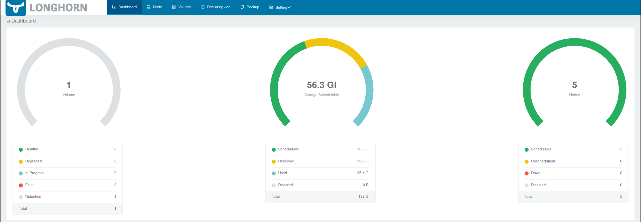Click the red Fault volume dot
This screenshot has height=222, width=641.
(21, 185)
